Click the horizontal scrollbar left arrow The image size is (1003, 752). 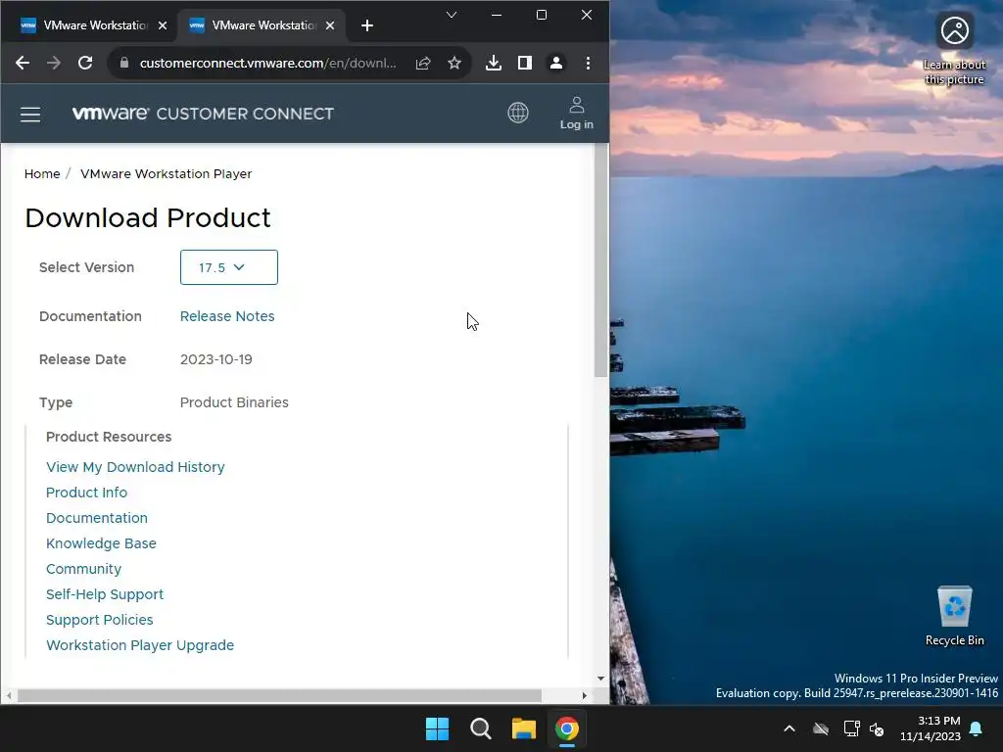[8, 696]
